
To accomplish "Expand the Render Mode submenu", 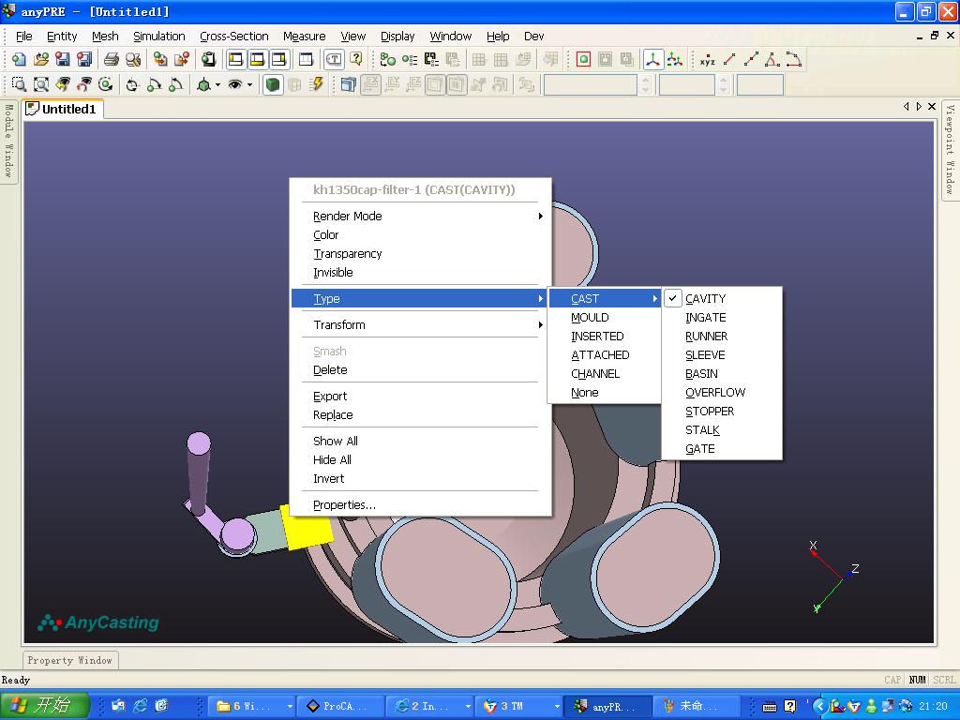I will coord(420,217).
